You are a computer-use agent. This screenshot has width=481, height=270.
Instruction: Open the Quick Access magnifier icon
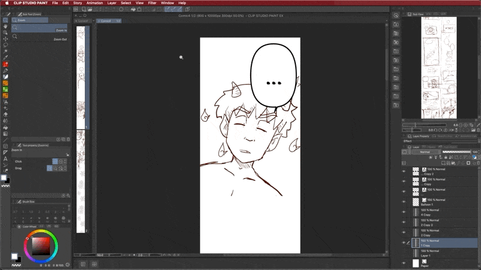point(396,16)
